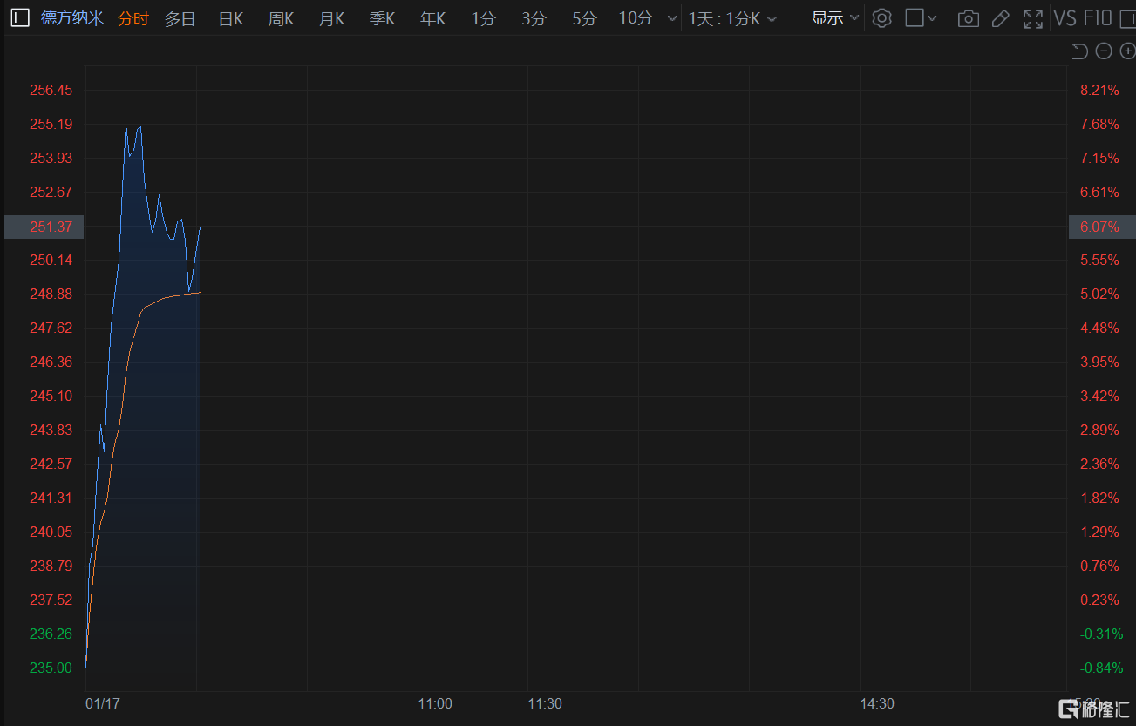Image resolution: width=1136 pixels, height=726 pixels.
Task: Select the pencil drawing tool icon
Action: tap(1001, 18)
